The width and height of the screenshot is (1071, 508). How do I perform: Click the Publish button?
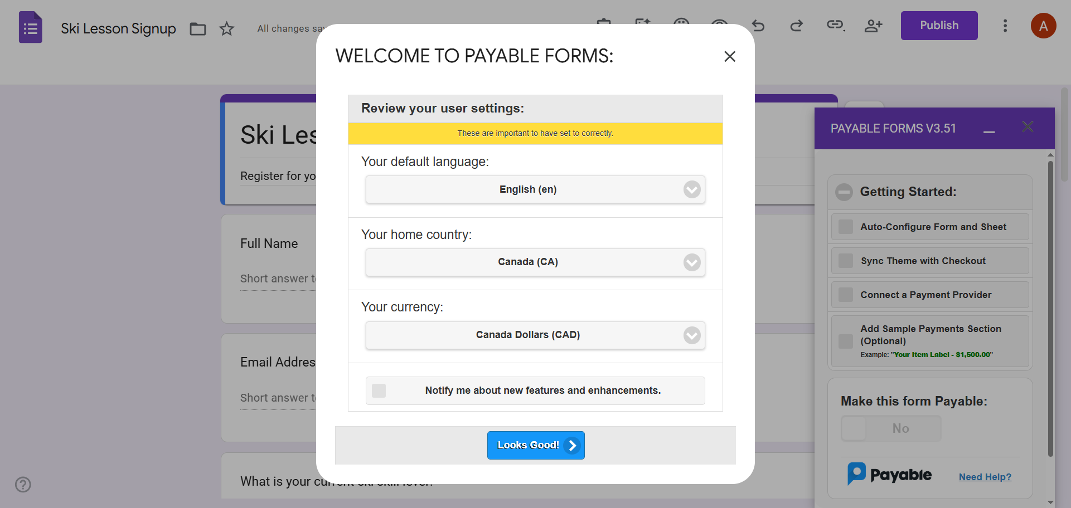[x=939, y=25]
